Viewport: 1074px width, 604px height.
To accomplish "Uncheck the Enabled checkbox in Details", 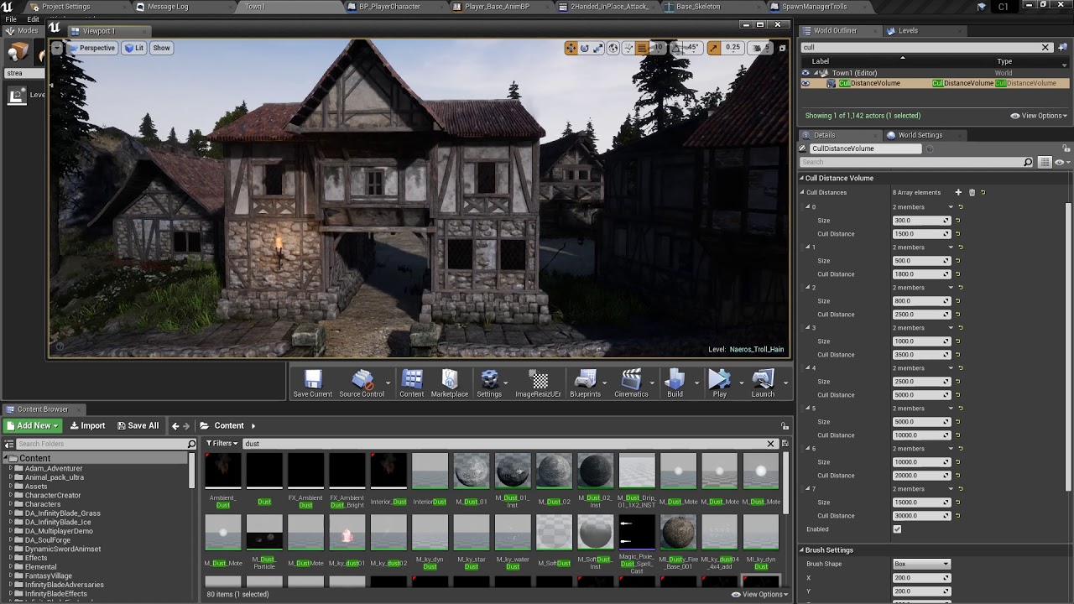I will pyautogui.click(x=897, y=529).
